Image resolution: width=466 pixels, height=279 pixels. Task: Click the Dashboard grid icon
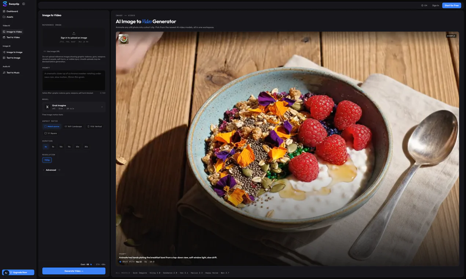click(4, 11)
